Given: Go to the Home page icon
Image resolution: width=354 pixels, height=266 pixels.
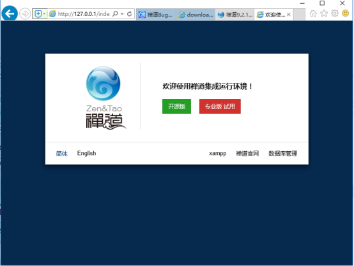Looking at the screenshot, I should 313,13.
